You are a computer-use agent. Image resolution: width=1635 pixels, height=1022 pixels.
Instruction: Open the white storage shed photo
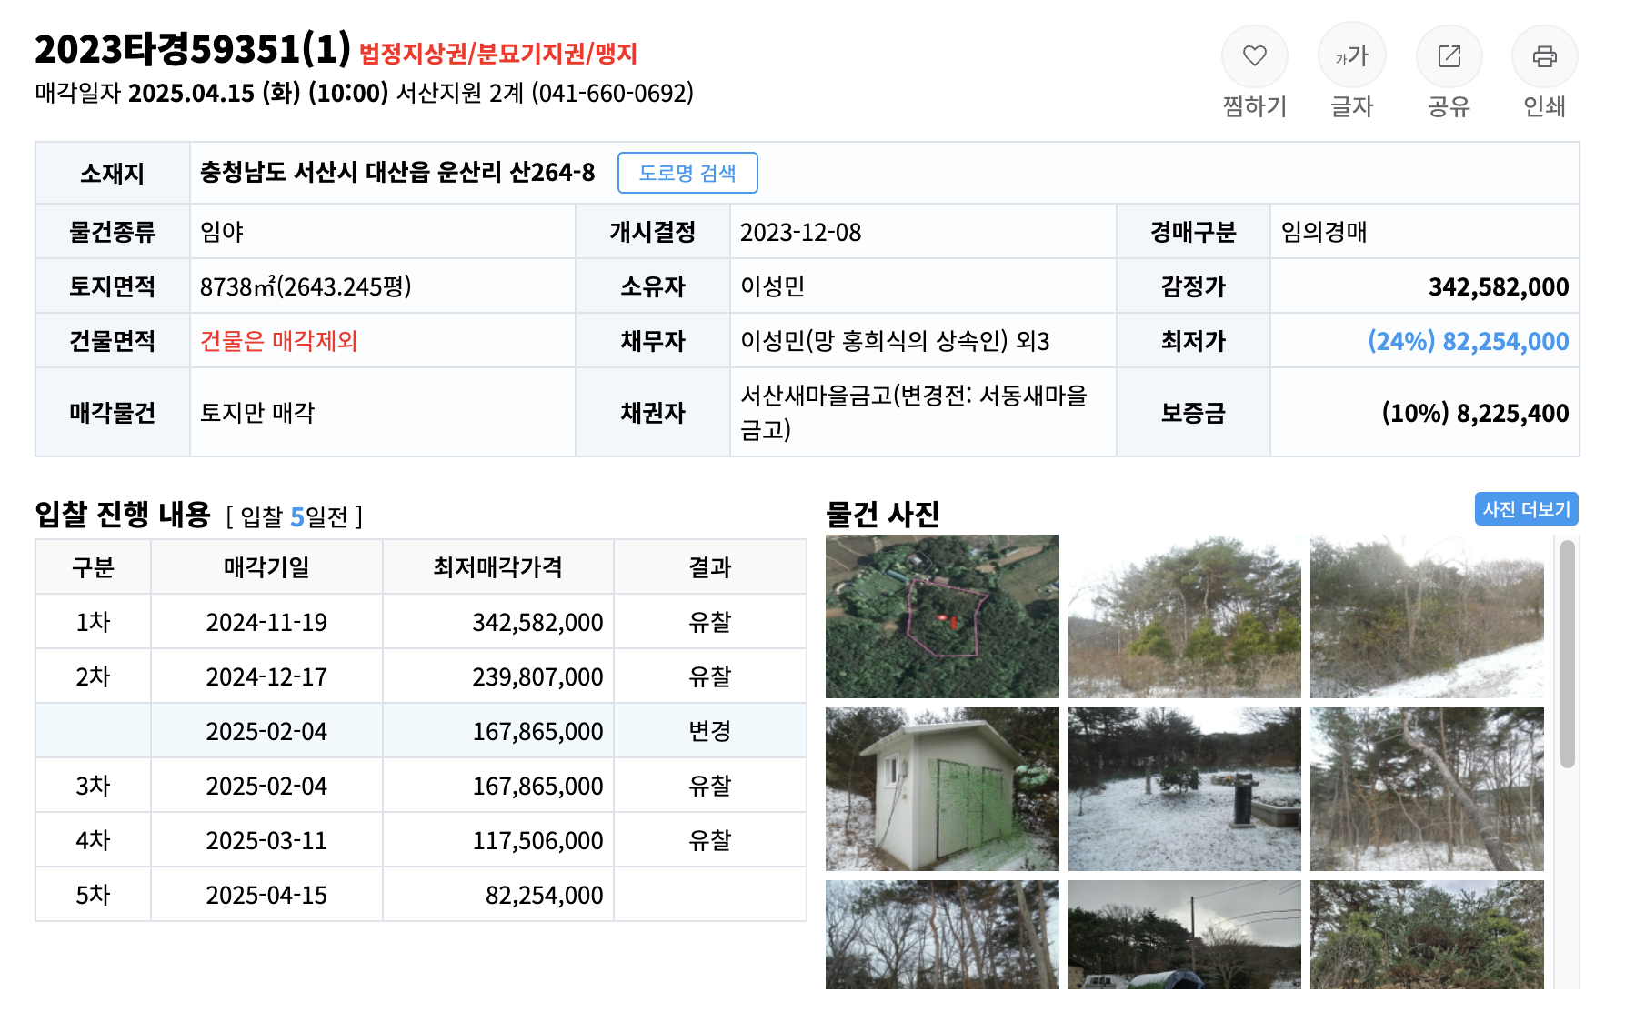click(942, 789)
